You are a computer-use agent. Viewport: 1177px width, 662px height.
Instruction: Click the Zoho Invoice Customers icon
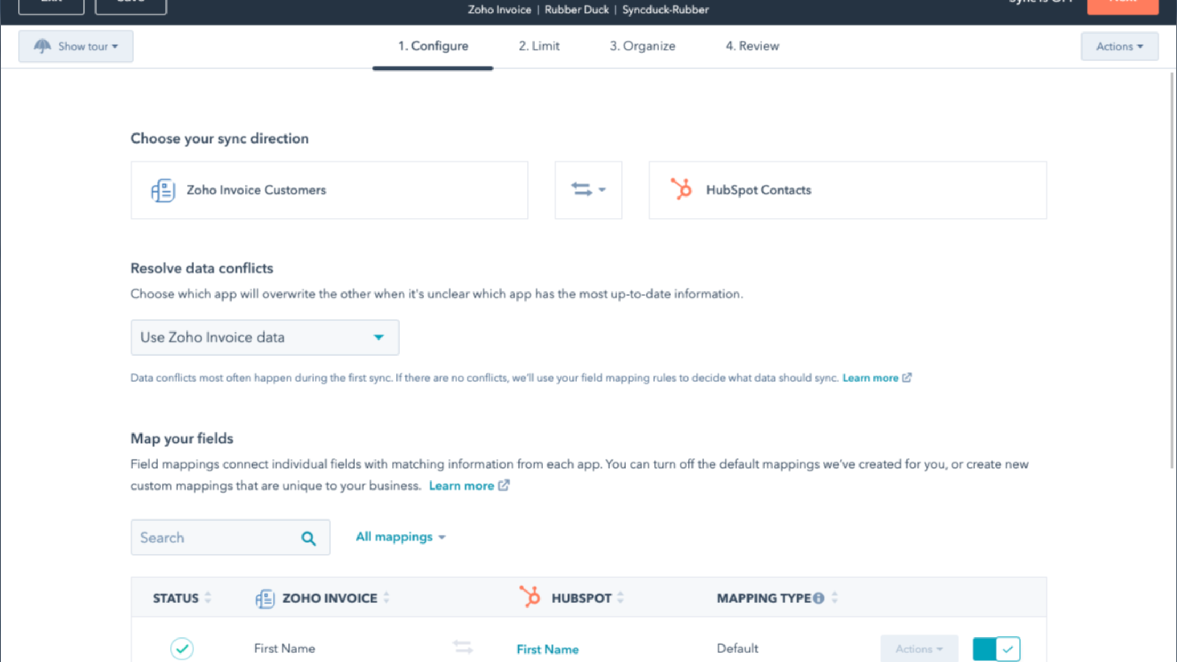[163, 190]
